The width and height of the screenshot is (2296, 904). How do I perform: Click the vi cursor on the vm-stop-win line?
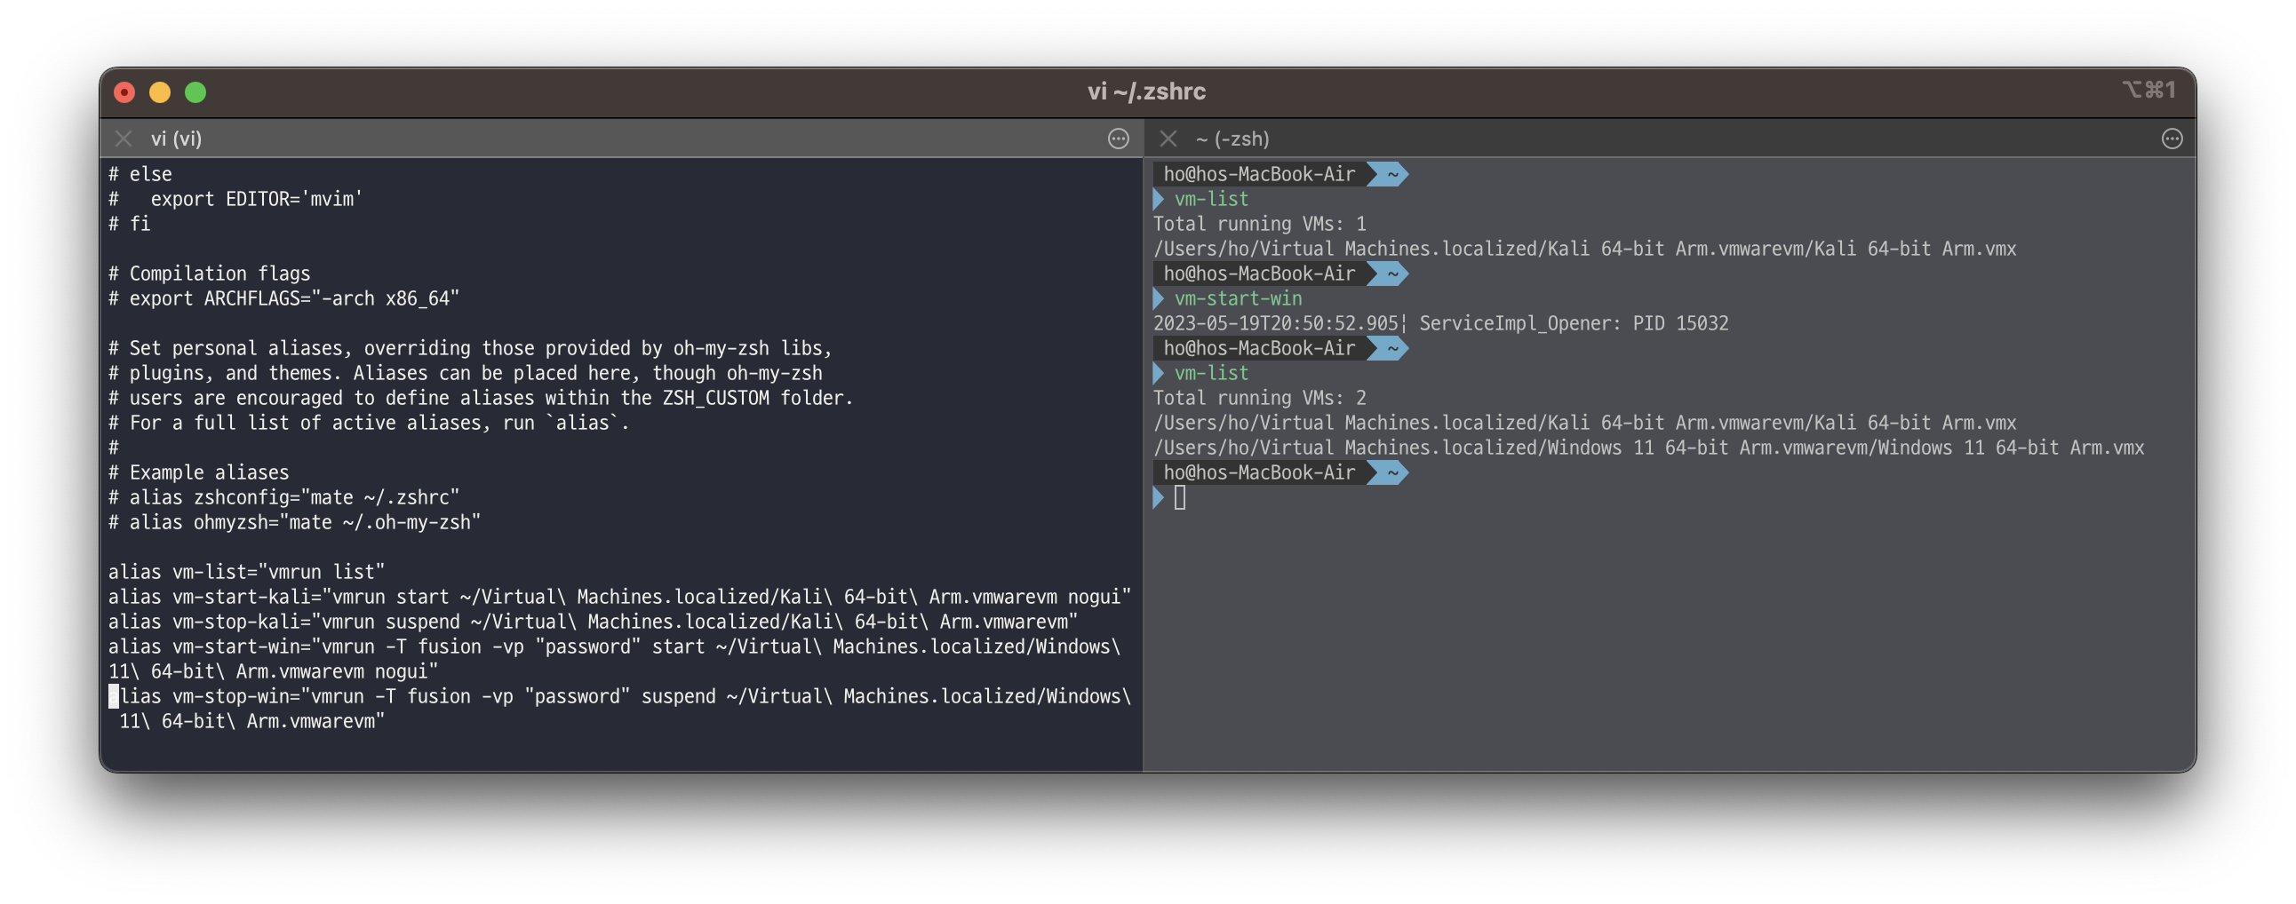click(113, 696)
